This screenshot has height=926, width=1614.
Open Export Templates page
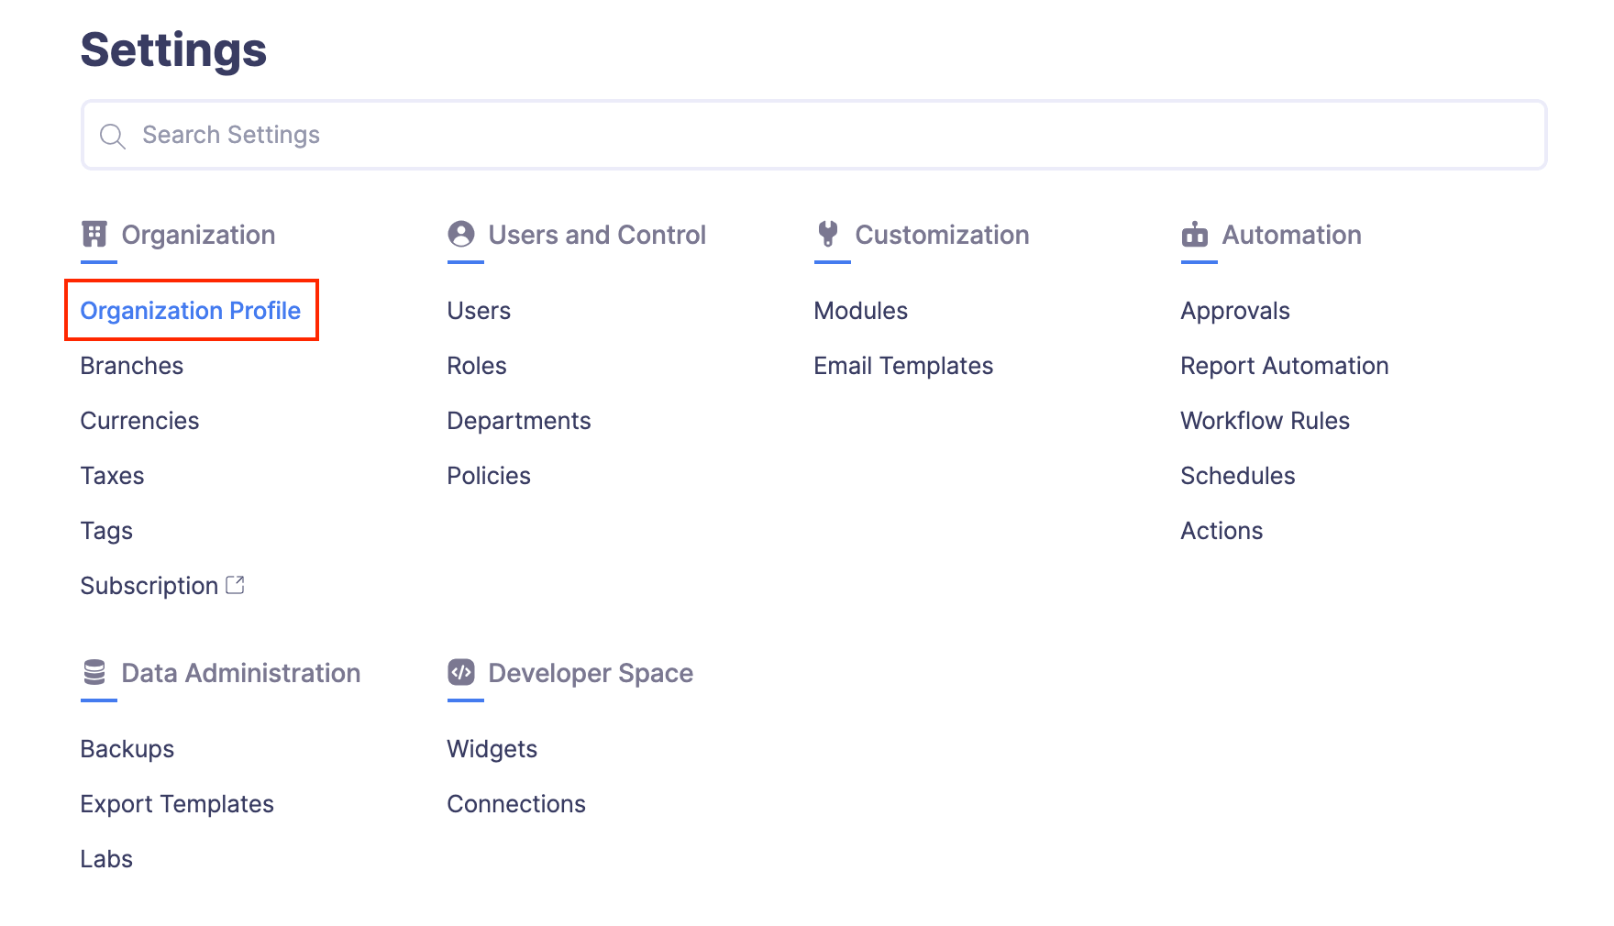click(x=177, y=804)
